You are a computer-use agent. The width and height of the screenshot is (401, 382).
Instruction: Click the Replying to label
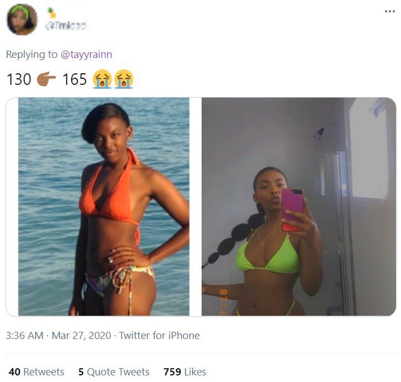coord(31,55)
